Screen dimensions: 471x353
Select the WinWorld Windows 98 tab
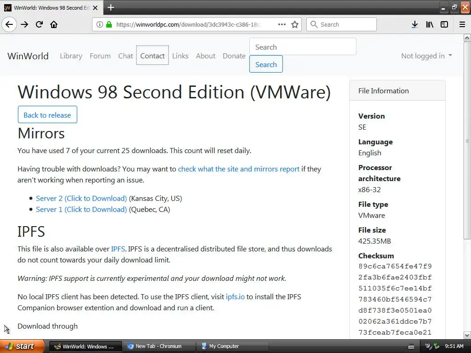point(52,8)
